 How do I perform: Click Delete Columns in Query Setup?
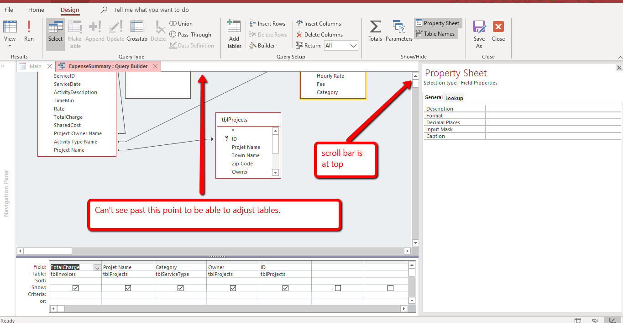click(319, 35)
